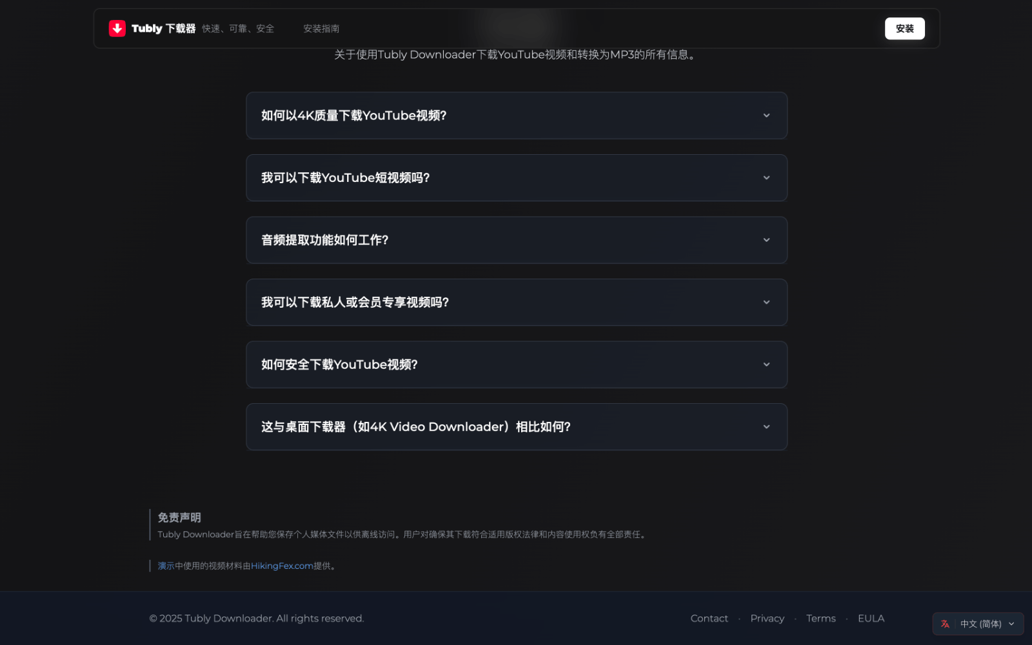Screen dimensions: 1032x645
Task: Click the 快速、可靠、安全 tagline text
Action: click(238, 28)
